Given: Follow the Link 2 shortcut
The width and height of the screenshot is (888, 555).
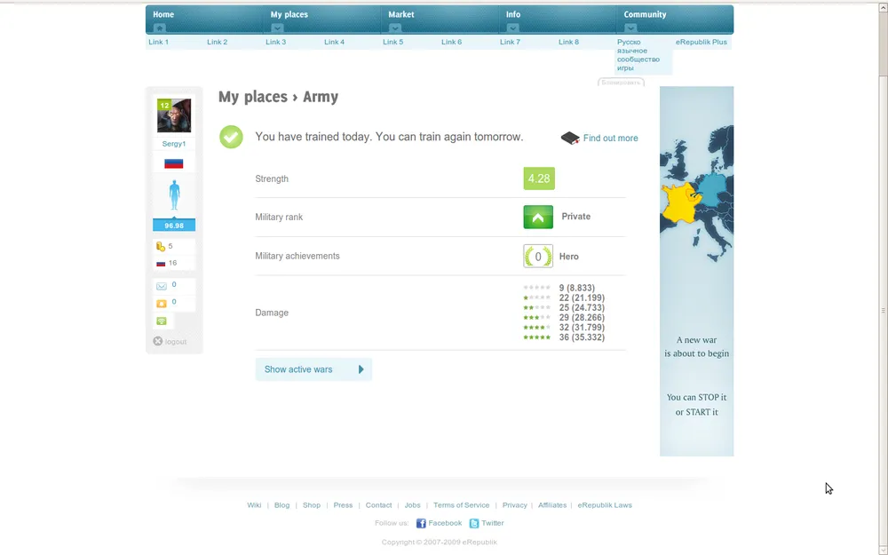Looking at the screenshot, I should click(x=217, y=42).
